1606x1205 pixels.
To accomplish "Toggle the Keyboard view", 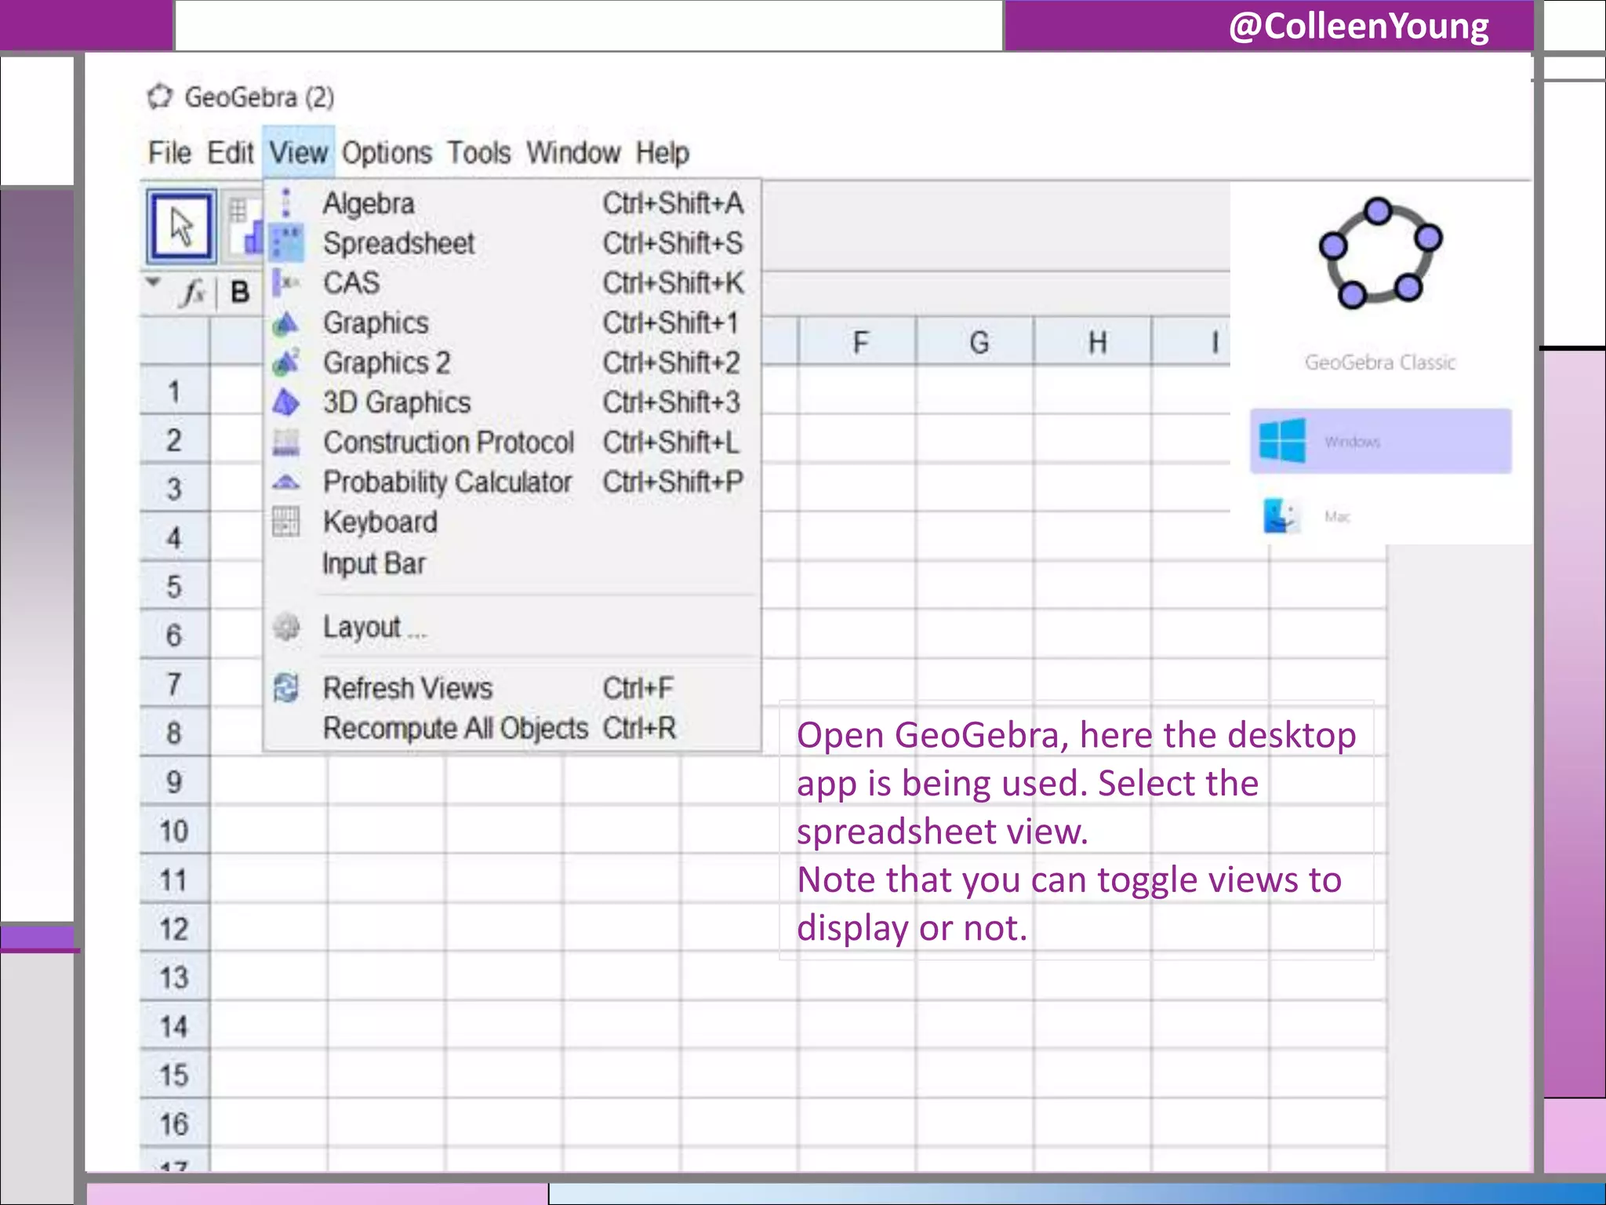I will click(380, 522).
